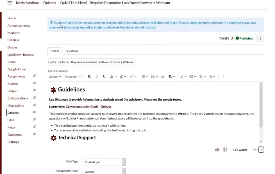Toggle bold formatting in the editor toolbar
This screenshot has height=174, width=275.
pyautogui.click(x=89, y=77)
